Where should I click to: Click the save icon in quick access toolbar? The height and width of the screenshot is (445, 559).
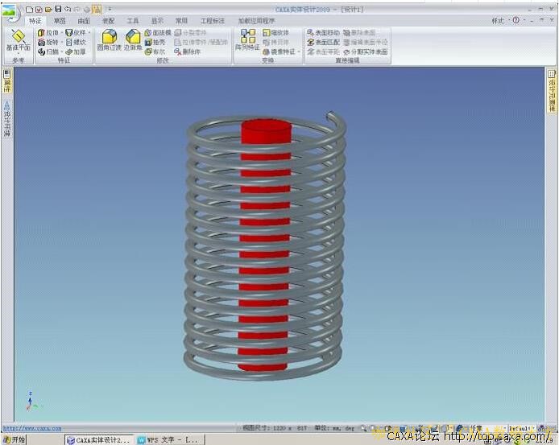pyautogui.click(x=58, y=9)
